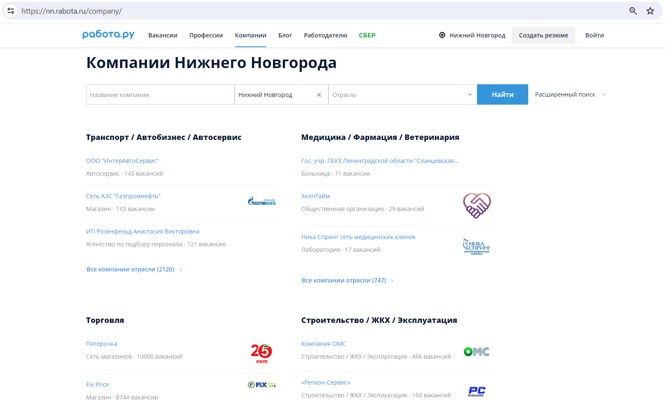Click the ОМС company logo
665x408 pixels.
coord(477,352)
